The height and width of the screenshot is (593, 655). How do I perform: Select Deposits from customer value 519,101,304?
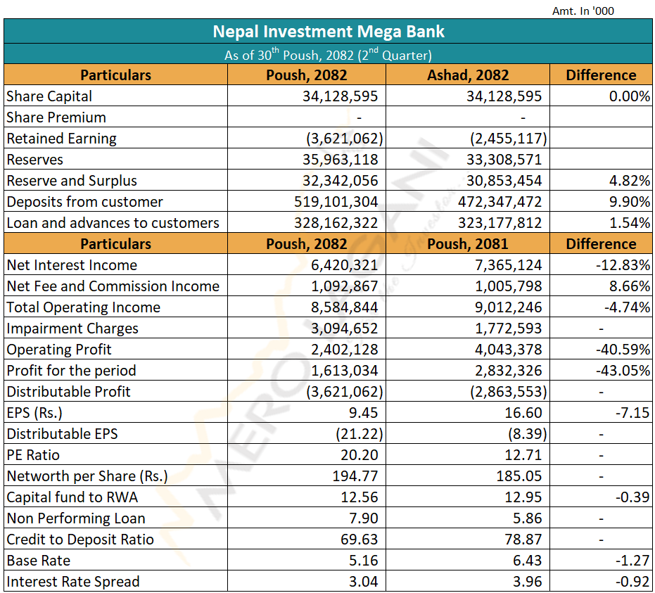click(336, 202)
